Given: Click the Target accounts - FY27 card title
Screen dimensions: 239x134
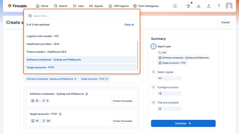Looking at the screenshot, I should (44, 114).
